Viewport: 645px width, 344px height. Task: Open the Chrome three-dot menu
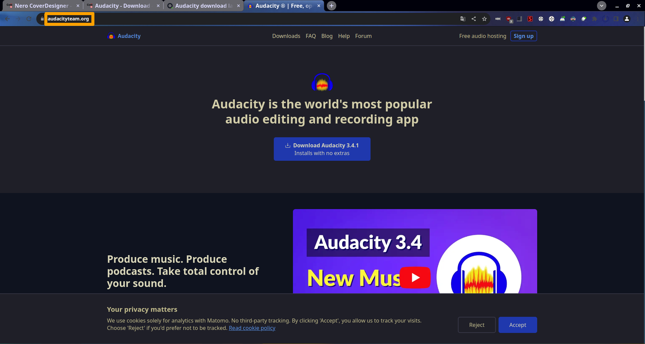[638, 19]
